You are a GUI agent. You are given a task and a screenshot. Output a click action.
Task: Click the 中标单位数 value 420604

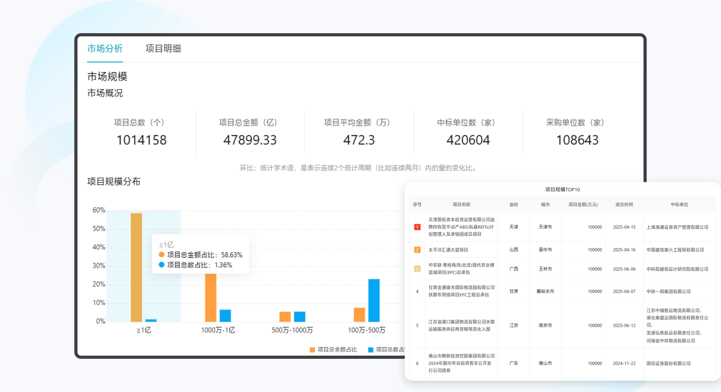click(468, 140)
